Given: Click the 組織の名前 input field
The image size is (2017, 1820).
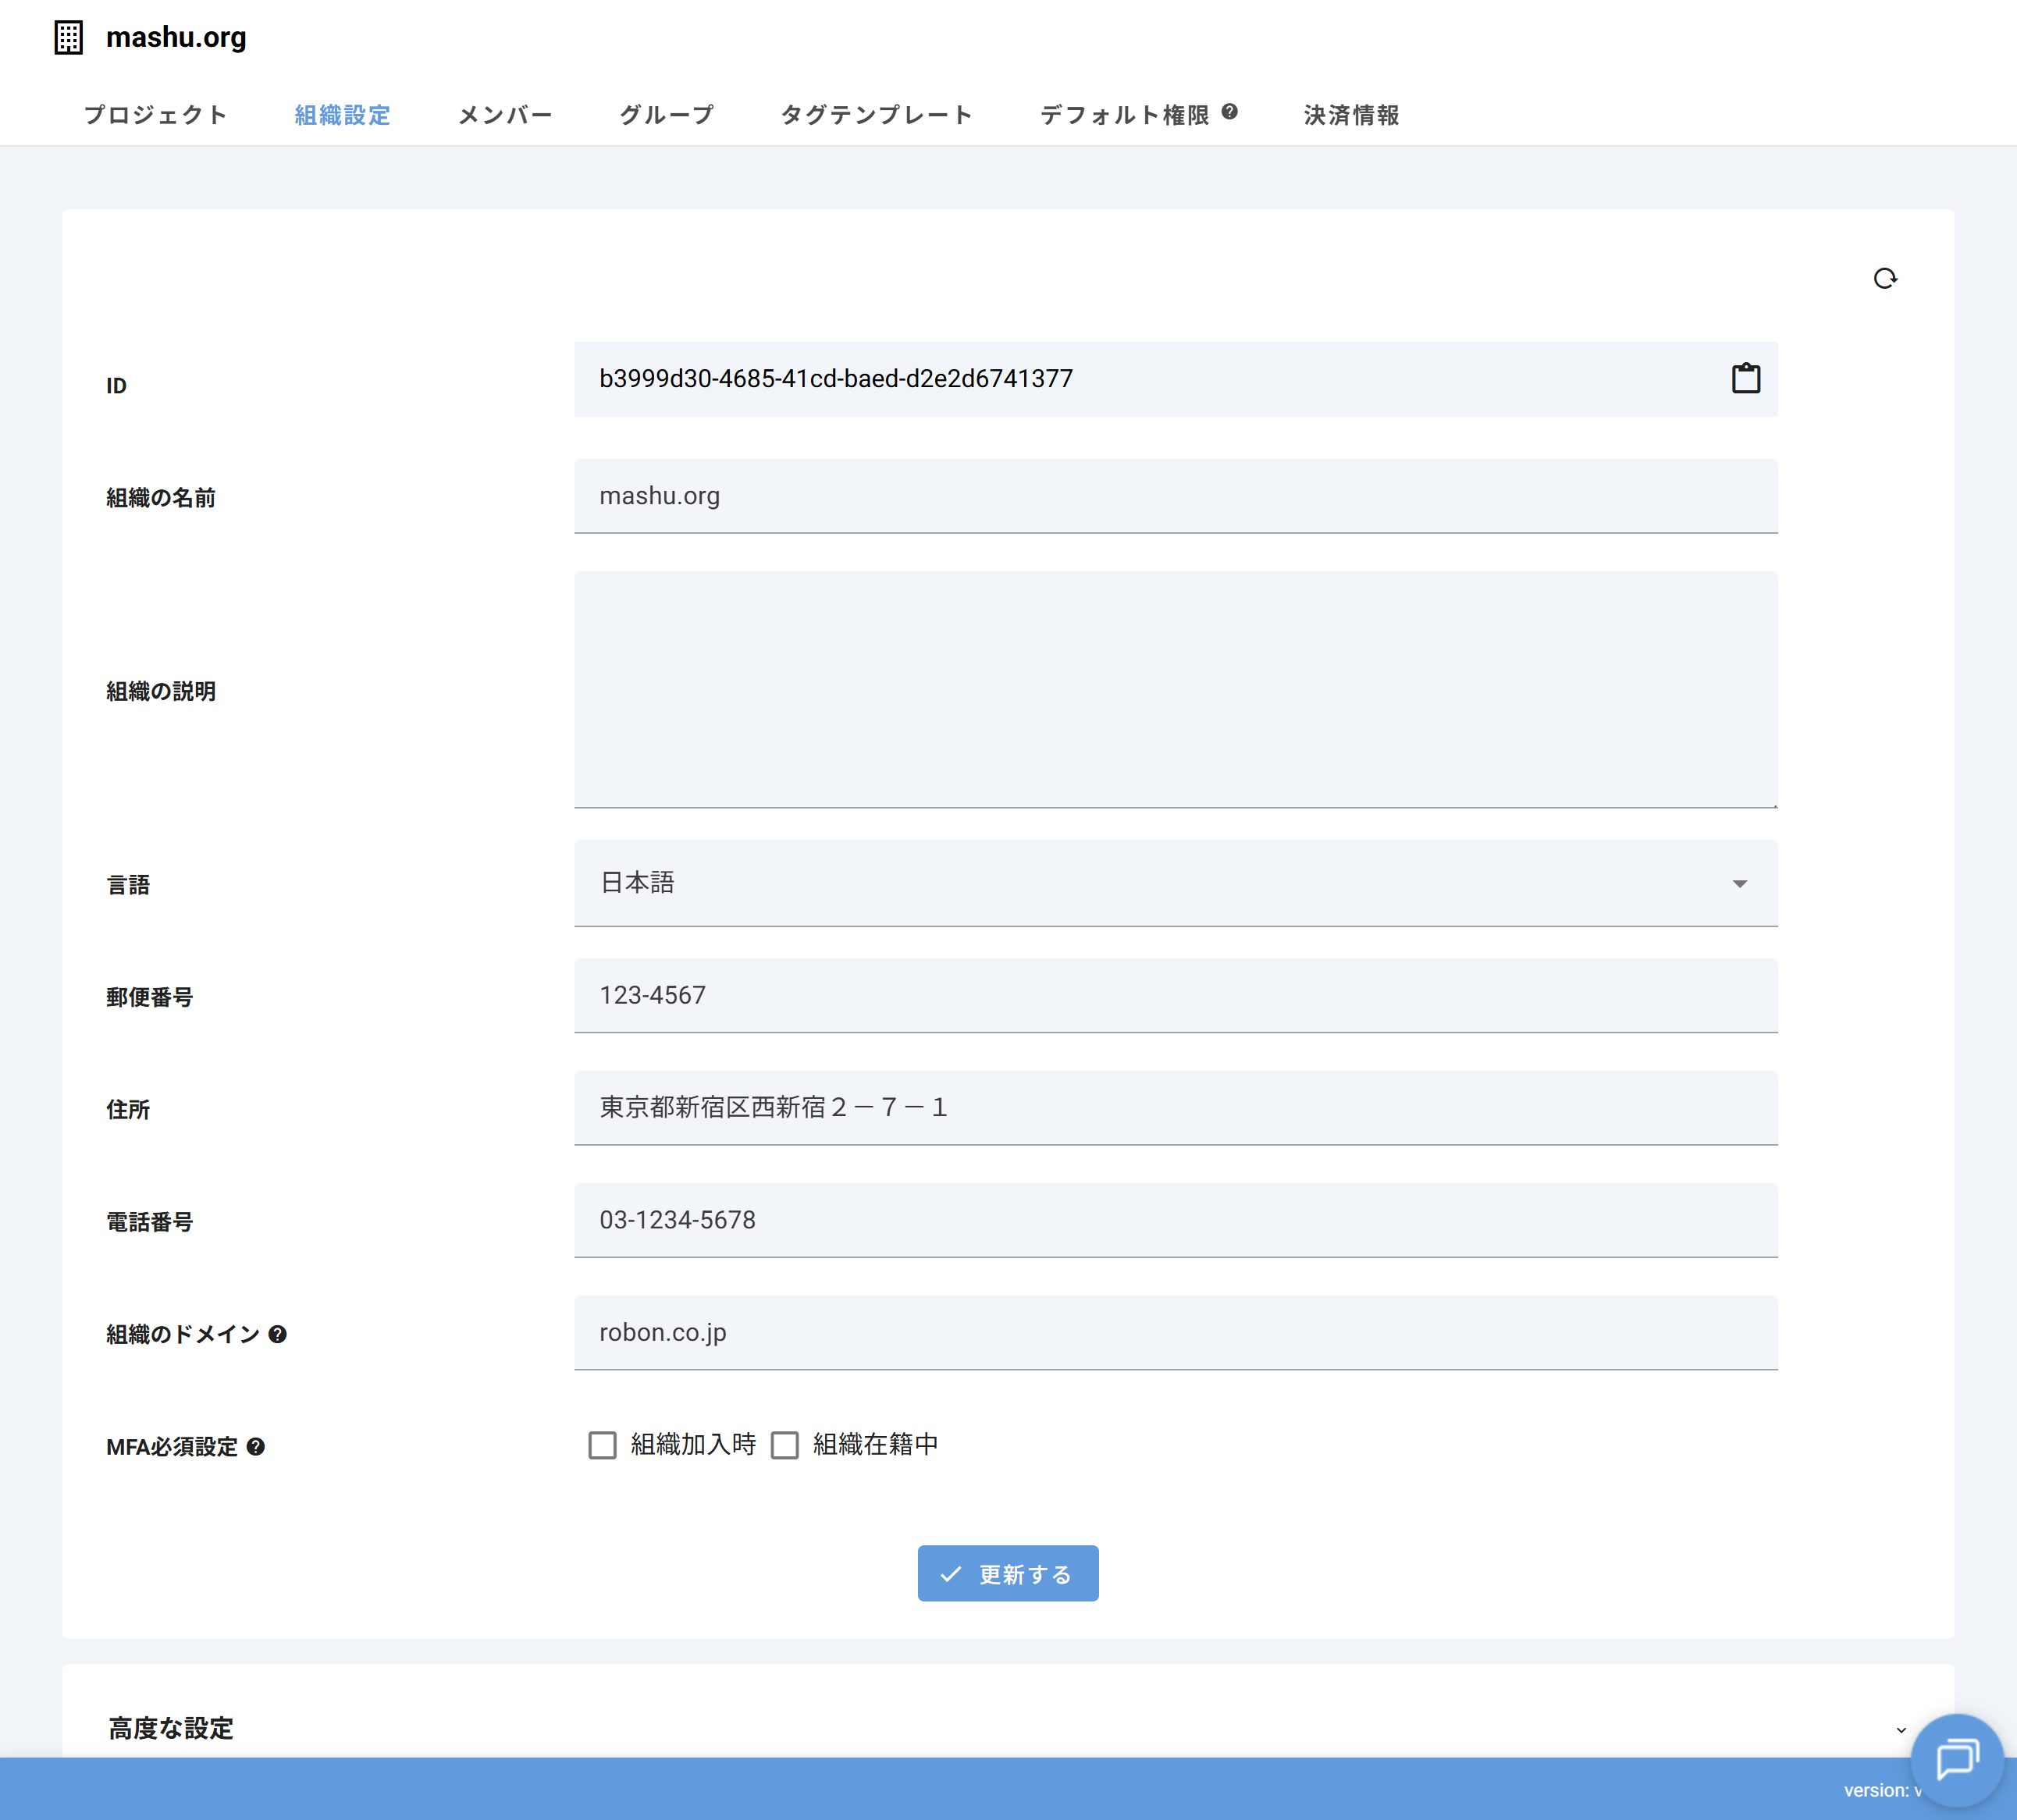Looking at the screenshot, I should 1175,496.
